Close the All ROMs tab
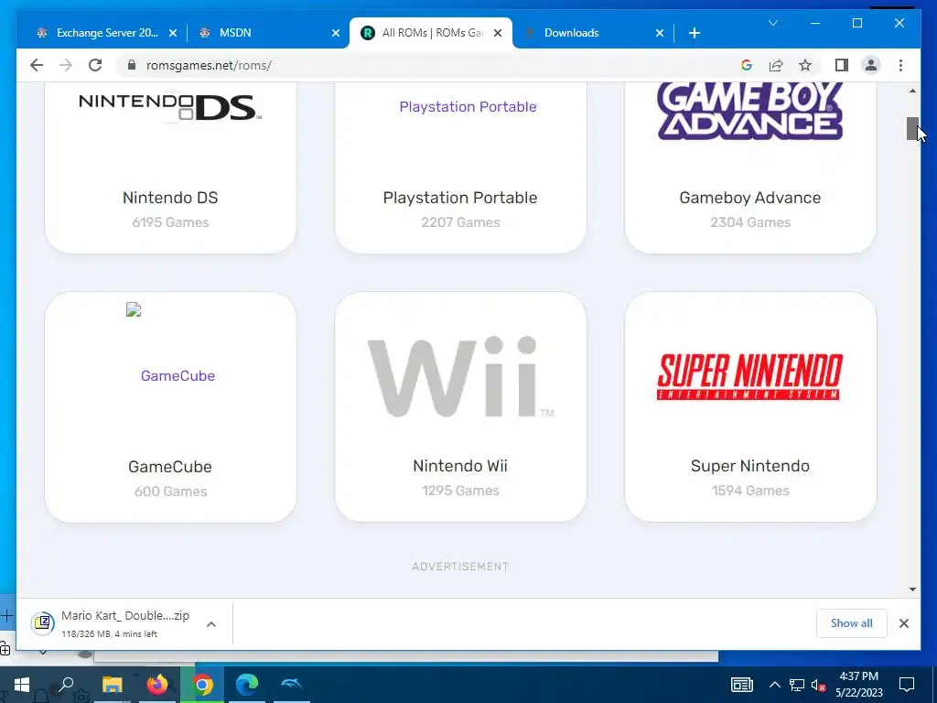This screenshot has height=703, width=937. coord(497,33)
